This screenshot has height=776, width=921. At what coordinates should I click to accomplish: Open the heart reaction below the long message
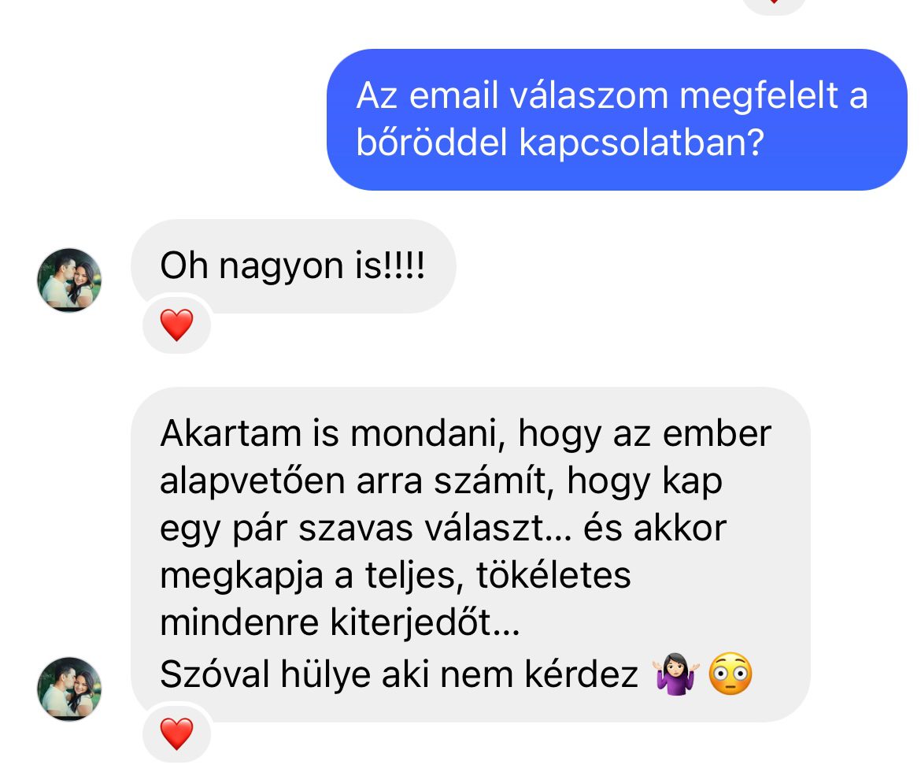click(x=177, y=733)
